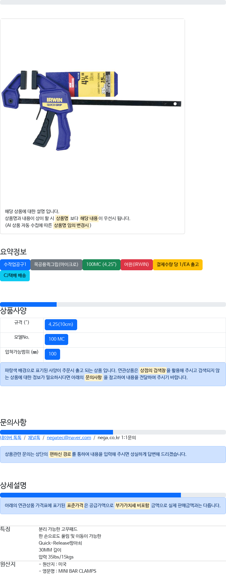Click the nega.co.kr 1:1문의 text
The width and height of the screenshot is (226, 575).
coord(117,437)
